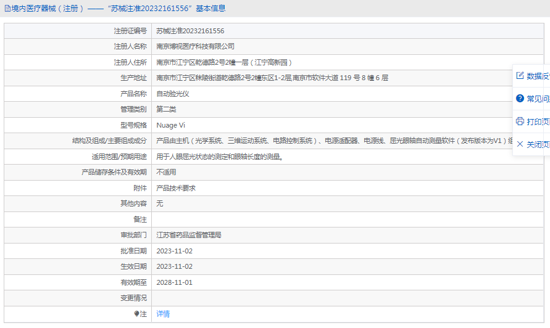
Task: Click the 生产地址 row label
Action: (x=133, y=78)
